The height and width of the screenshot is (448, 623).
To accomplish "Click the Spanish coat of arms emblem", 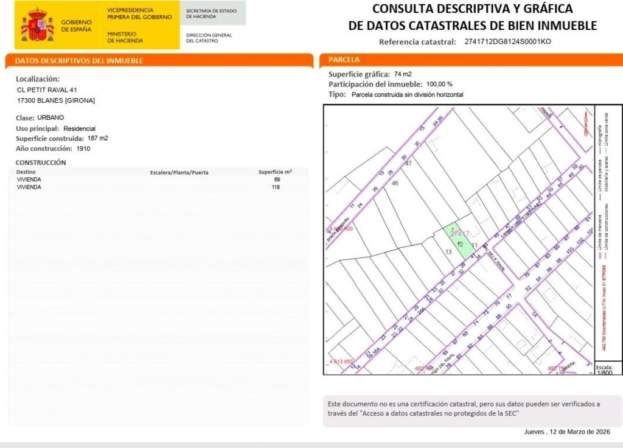I will tap(37, 26).
